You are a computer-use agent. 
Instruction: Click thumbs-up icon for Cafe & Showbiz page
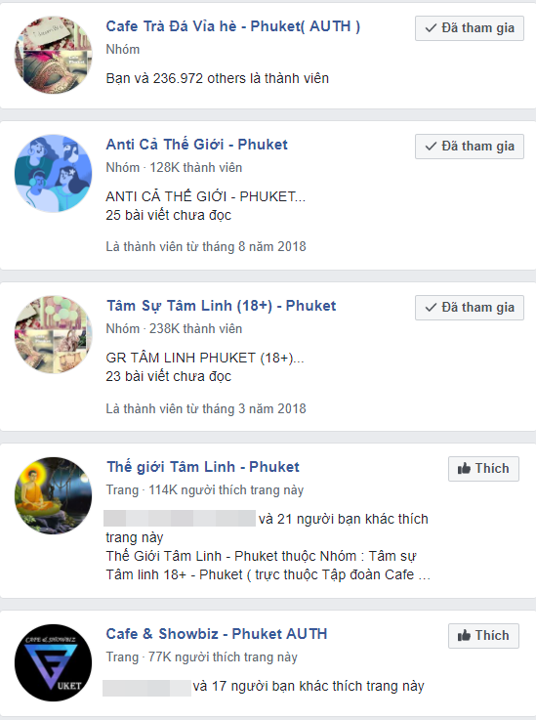pyautogui.click(x=464, y=636)
